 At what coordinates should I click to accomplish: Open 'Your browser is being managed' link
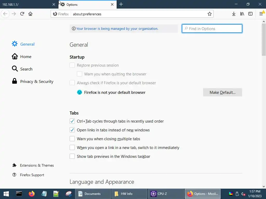[117, 29]
